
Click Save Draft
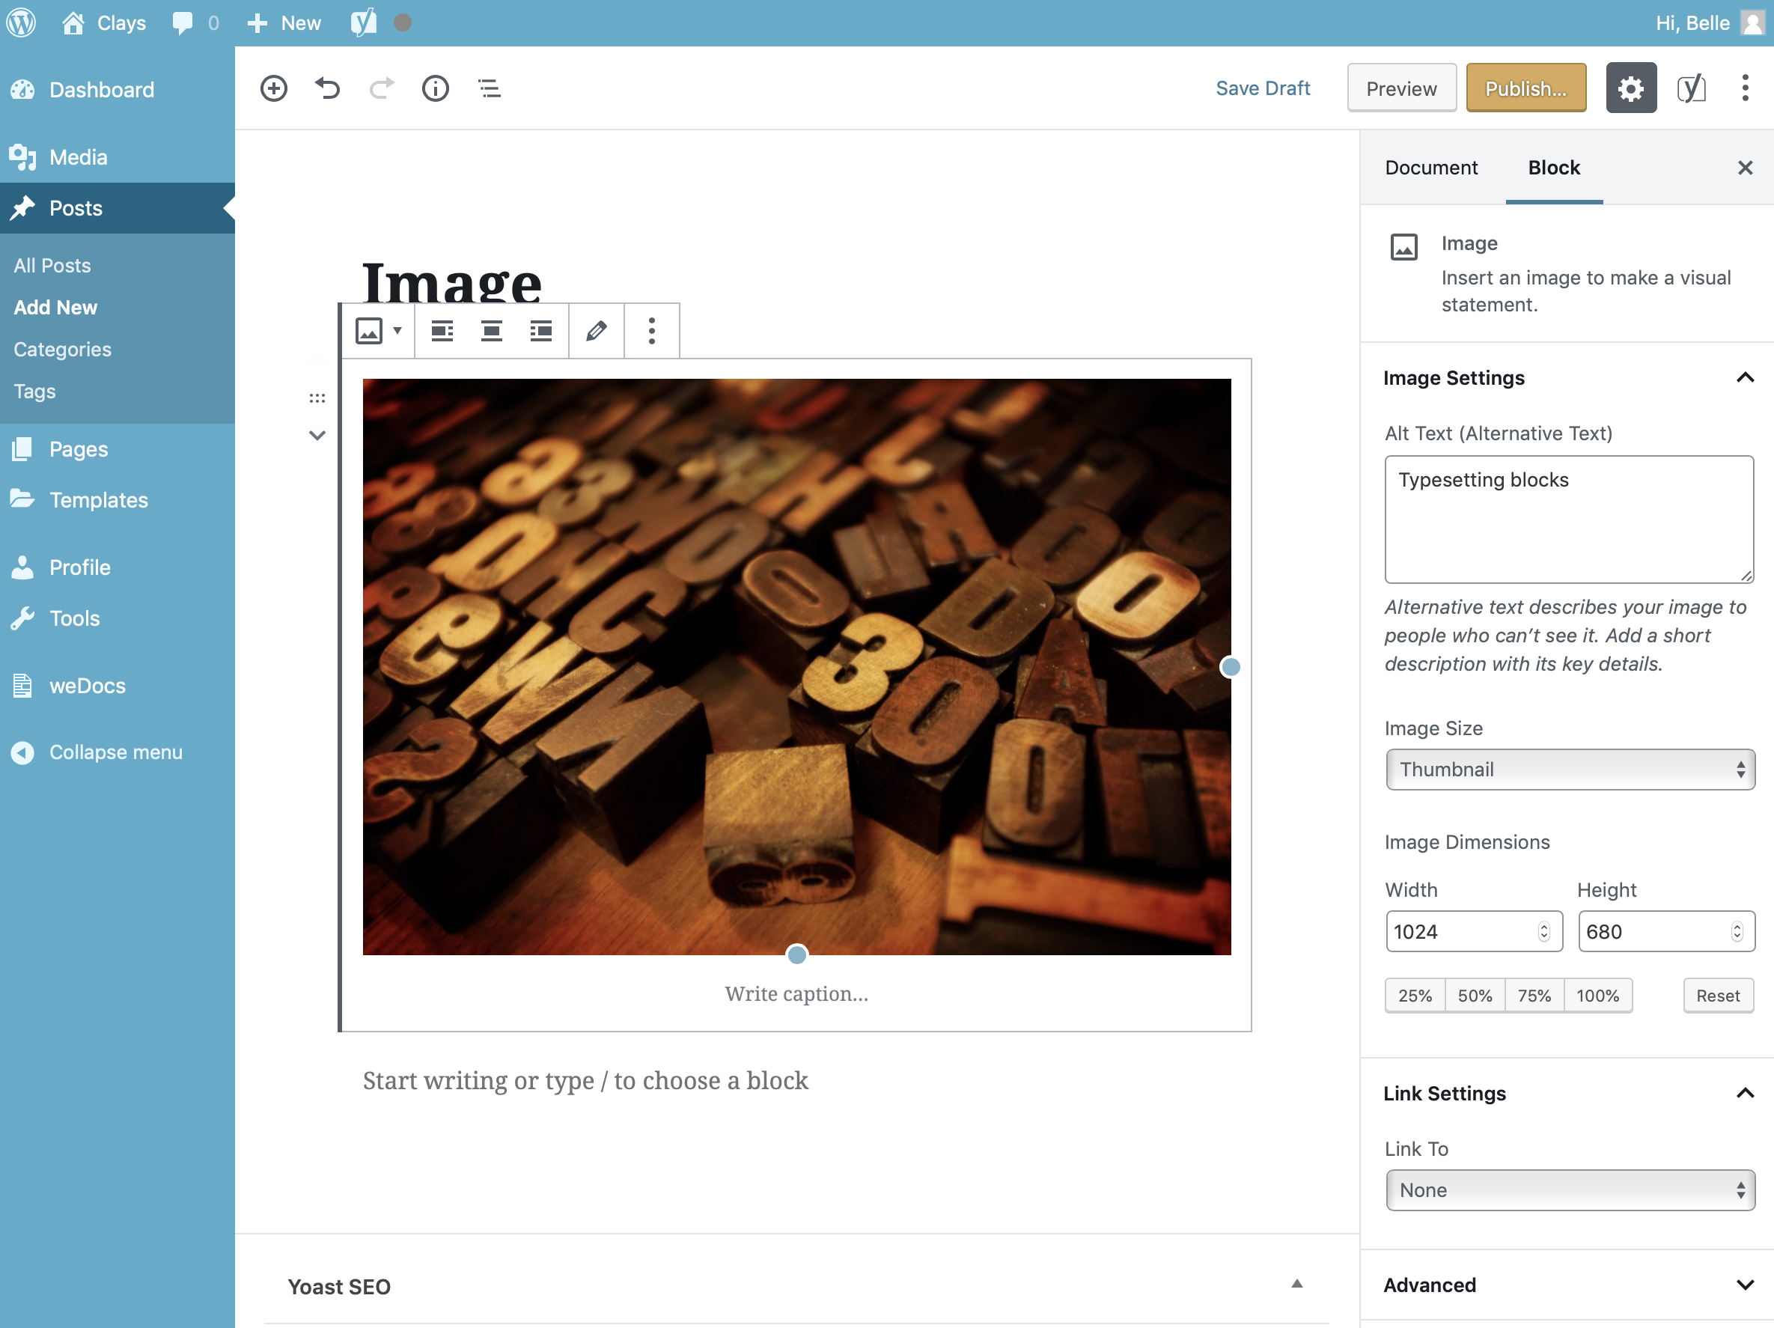coord(1262,88)
